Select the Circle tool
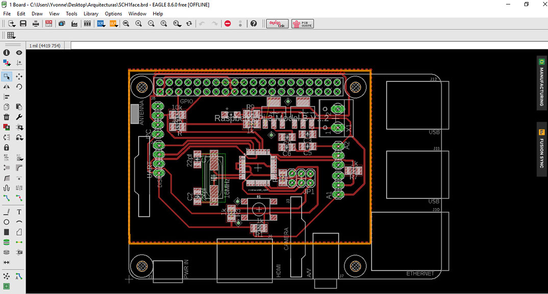The image size is (548, 294). point(6,222)
